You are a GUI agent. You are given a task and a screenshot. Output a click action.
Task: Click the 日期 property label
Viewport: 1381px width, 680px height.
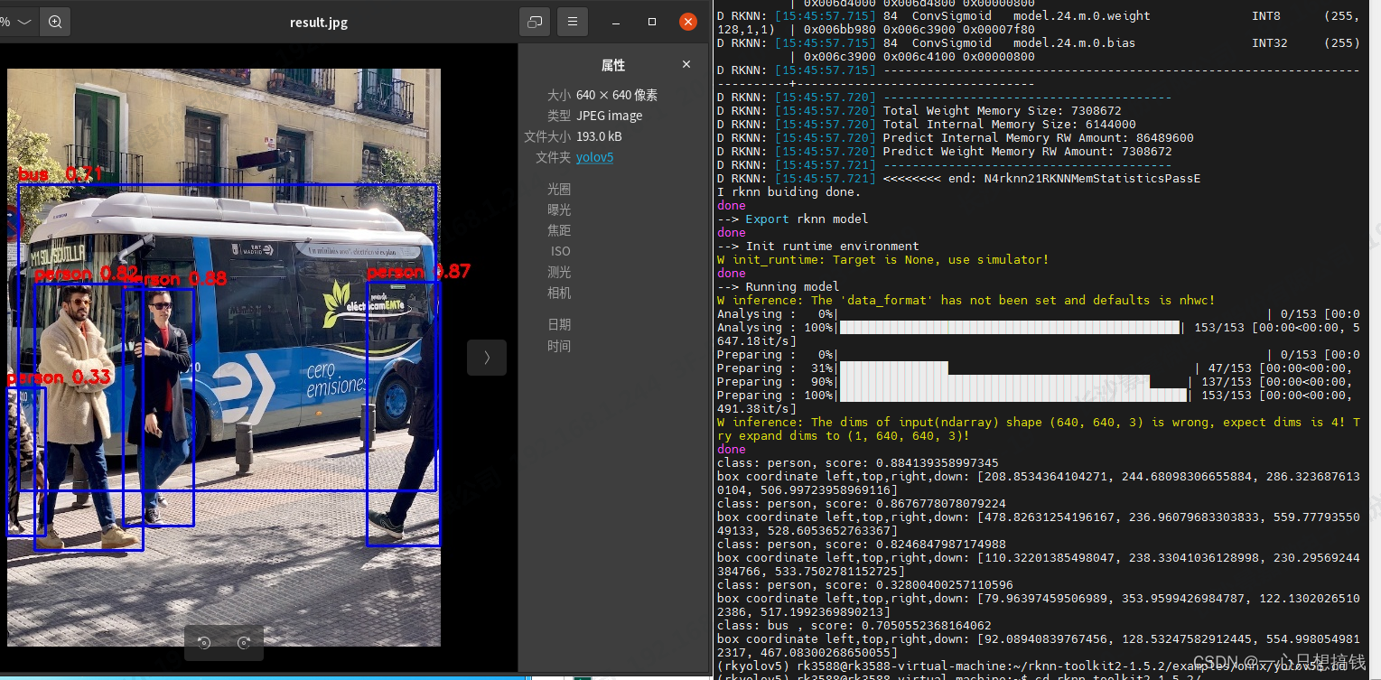tap(559, 324)
